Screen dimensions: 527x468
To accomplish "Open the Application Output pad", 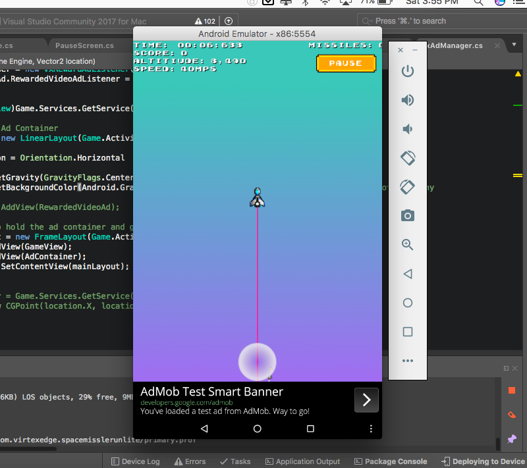I will (x=302, y=461).
